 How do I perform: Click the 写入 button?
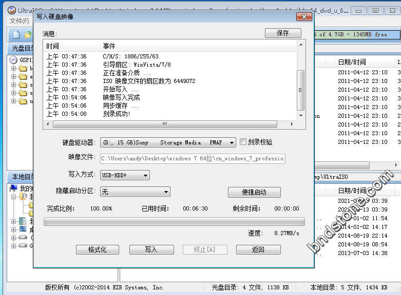point(151,249)
